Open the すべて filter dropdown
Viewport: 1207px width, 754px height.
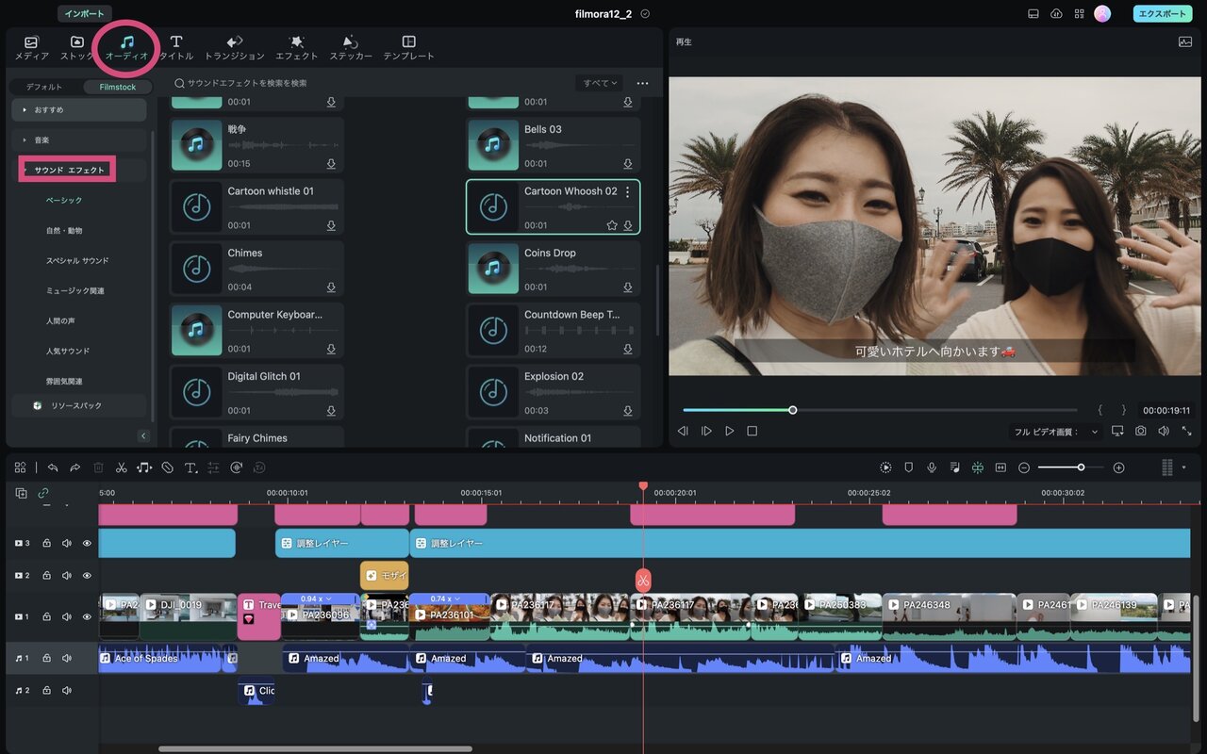click(600, 83)
